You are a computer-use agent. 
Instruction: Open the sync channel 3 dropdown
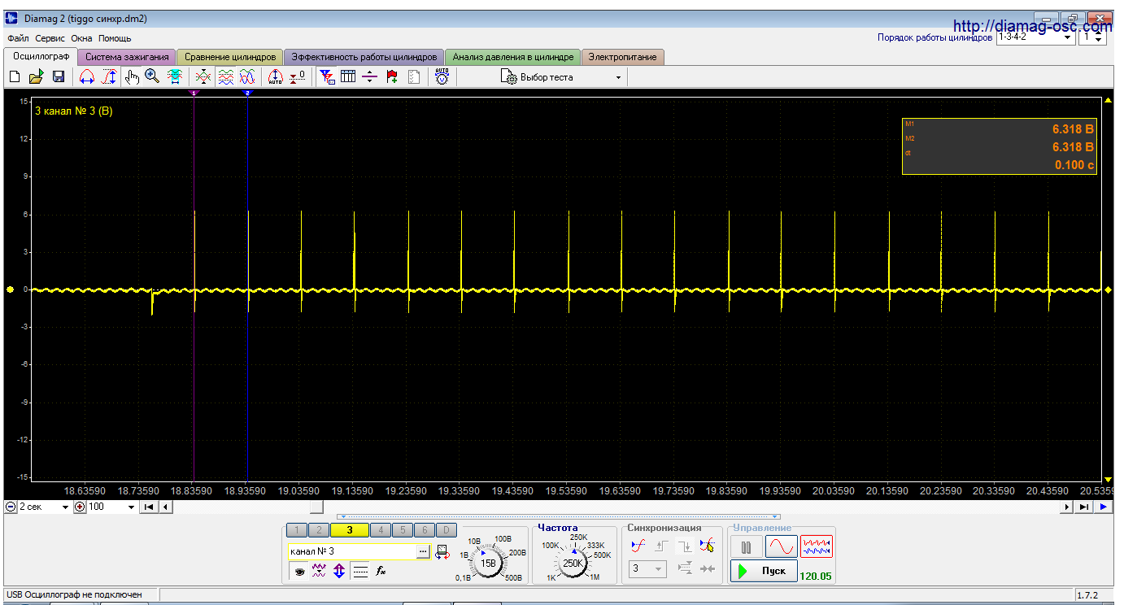(647, 568)
